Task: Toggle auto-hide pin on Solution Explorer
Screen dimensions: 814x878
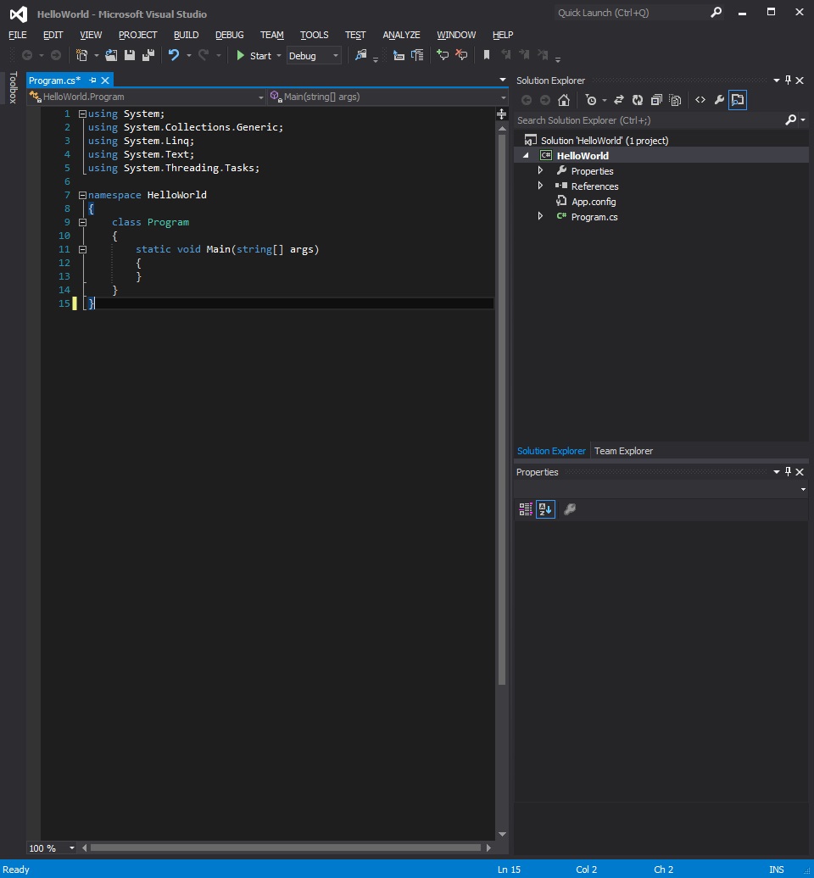Action: [788, 80]
